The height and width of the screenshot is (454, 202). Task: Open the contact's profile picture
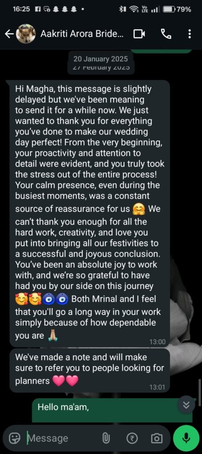pos(26,34)
